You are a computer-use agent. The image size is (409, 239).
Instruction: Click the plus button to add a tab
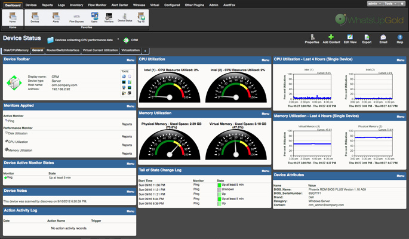pyautogui.click(x=146, y=51)
